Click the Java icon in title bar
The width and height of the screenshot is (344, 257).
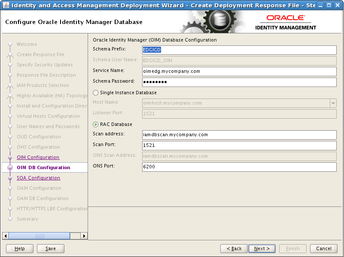[6, 5]
